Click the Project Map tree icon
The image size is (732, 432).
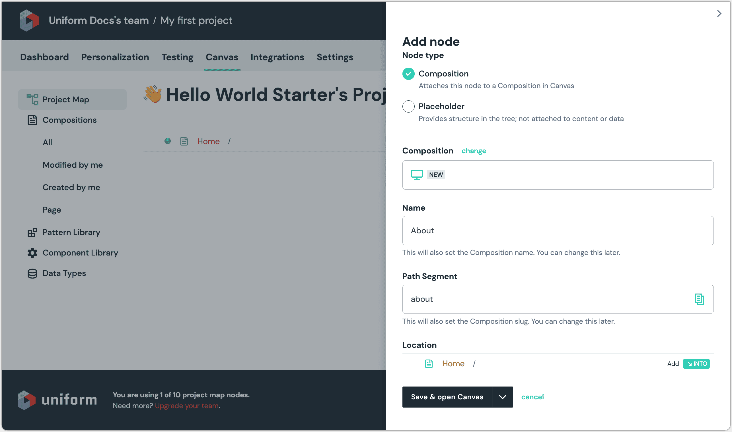(x=32, y=99)
